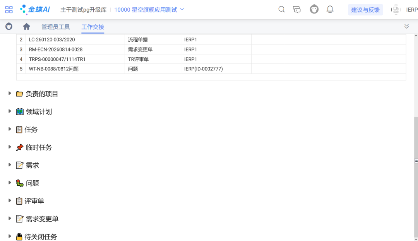Select the 负责的项目 label
Viewport: 418px width, 241px height.
point(42,94)
